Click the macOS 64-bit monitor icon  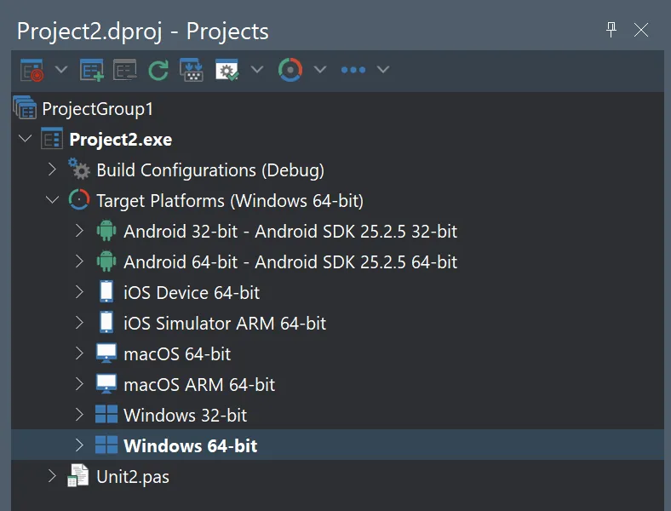click(106, 353)
